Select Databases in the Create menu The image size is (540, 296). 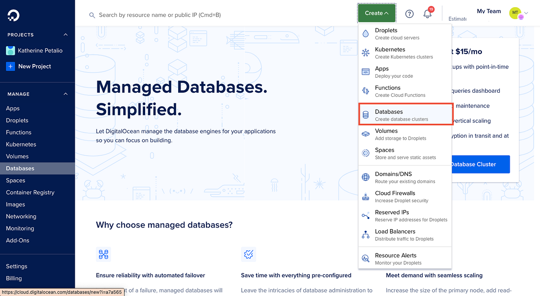pyautogui.click(x=406, y=115)
